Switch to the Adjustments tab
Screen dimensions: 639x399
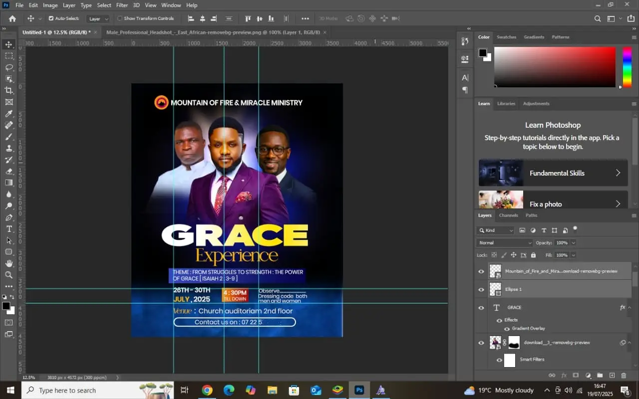pos(536,104)
